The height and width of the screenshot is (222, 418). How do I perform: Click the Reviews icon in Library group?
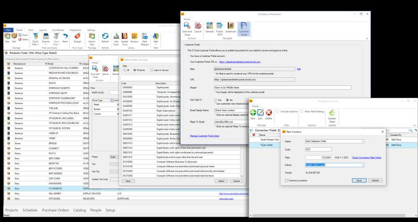(134, 36)
